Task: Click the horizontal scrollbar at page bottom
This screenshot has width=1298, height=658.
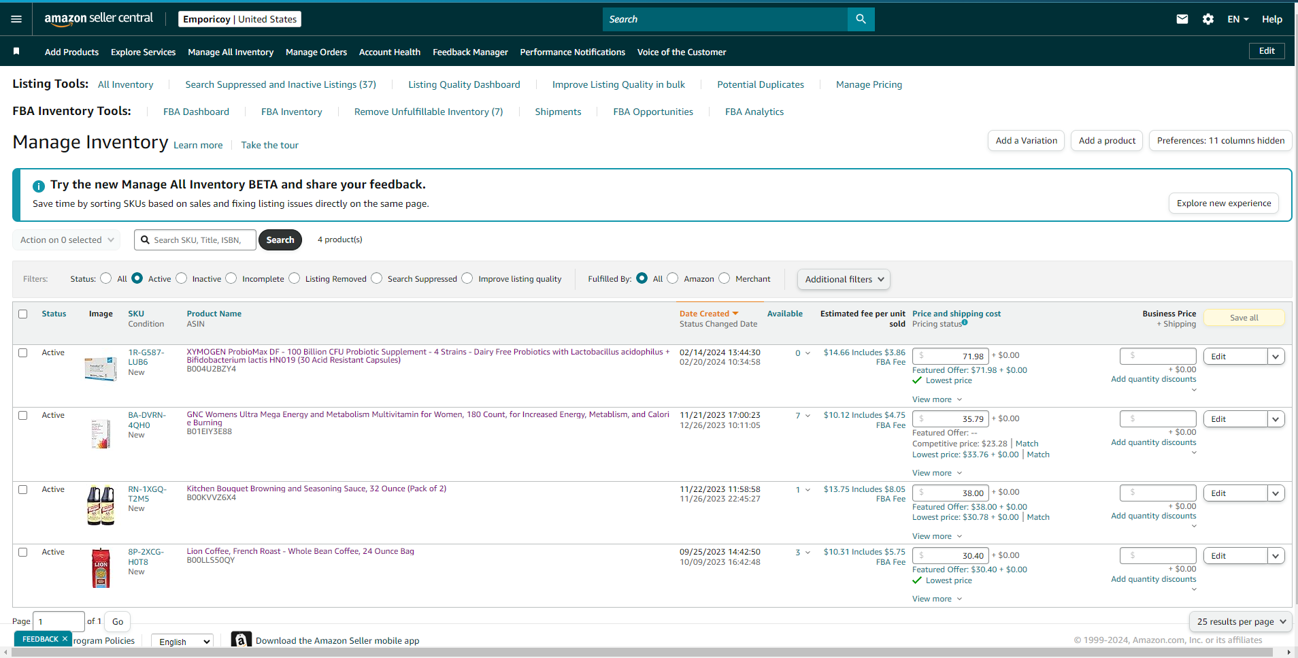Action: [642, 652]
